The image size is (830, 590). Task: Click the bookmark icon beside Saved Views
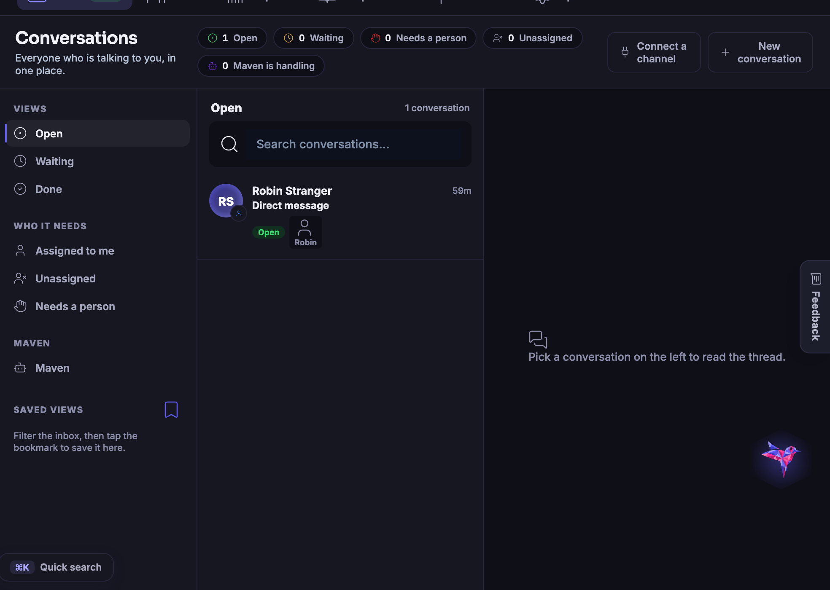click(x=171, y=410)
